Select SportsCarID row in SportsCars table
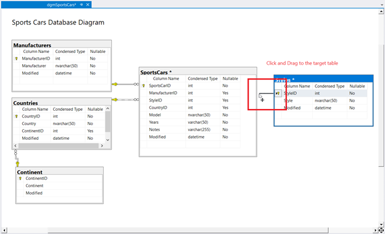This screenshot has height=234, width=385. (190, 86)
